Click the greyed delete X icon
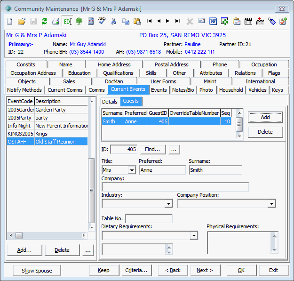Image resolution: width=294 pixels, height=281 pixels. pyautogui.click(x=190, y=21)
